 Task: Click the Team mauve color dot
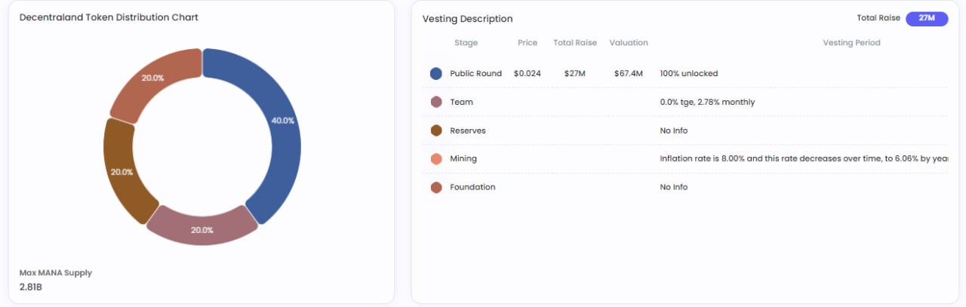point(435,102)
